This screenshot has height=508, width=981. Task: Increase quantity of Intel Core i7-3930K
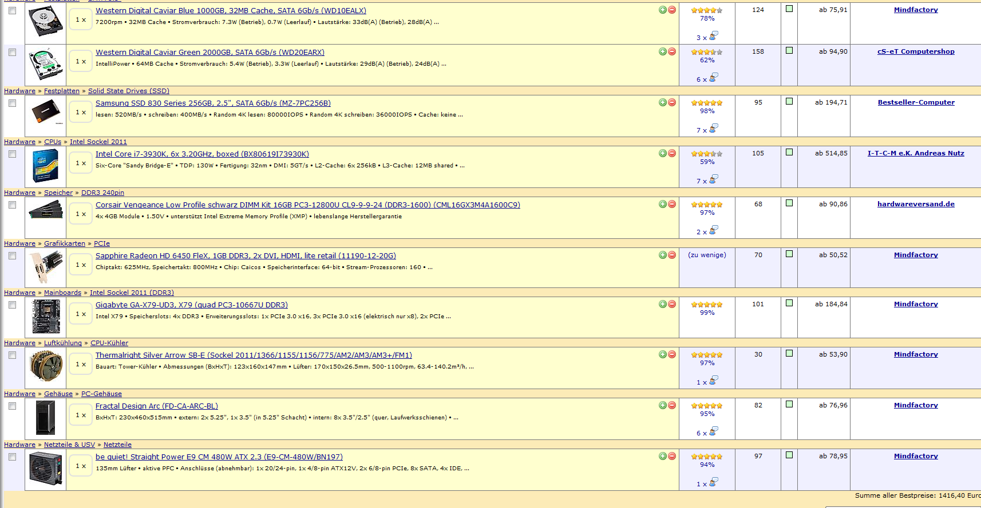(662, 153)
